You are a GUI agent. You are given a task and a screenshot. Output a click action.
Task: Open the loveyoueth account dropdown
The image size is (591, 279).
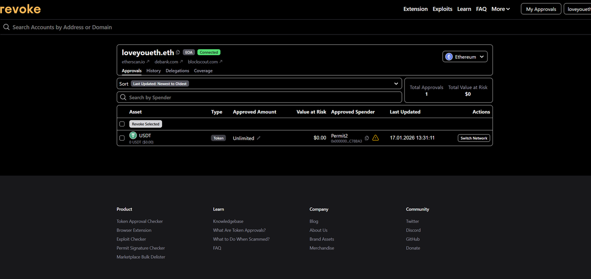(577, 9)
